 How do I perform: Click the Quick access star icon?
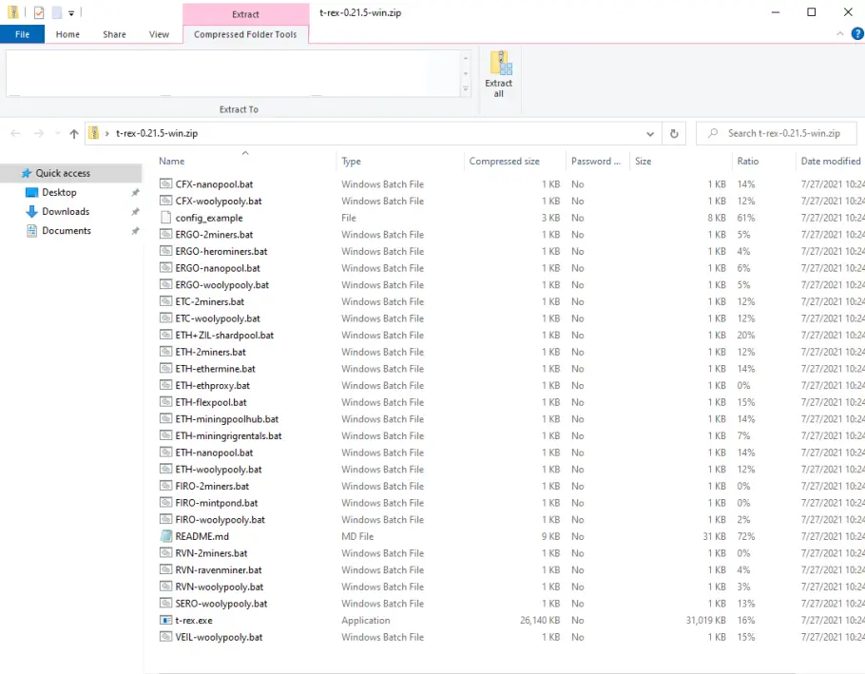pyautogui.click(x=26, y=173)
